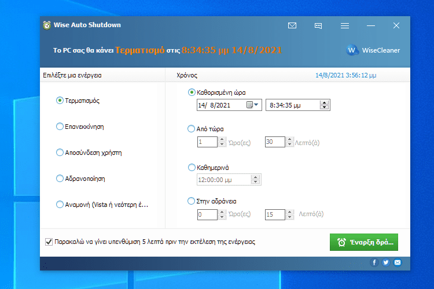The width and height of the screenshot is (434, 289).
Task: Click the time spinner beside 8:34:35 μμ
Action: pyautogui.click(x=325, y=105)
